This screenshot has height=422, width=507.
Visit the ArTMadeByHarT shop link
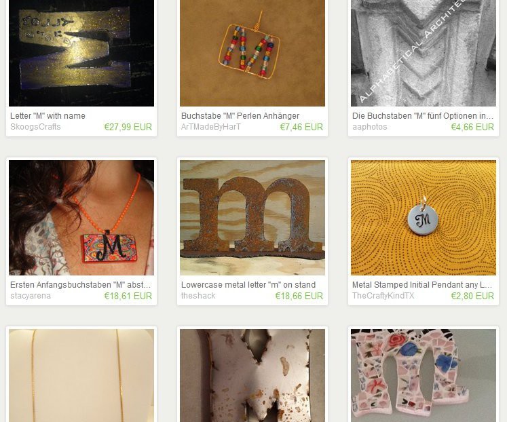(x=211, y=127)
